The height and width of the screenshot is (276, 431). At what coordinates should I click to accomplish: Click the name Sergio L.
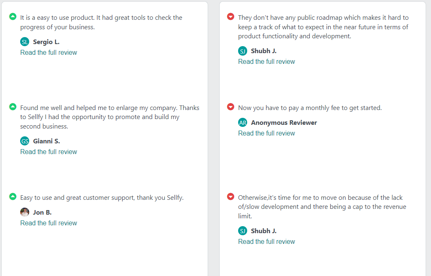tap(46, 42)
